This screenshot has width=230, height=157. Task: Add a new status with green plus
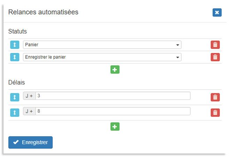pos(115,69)
